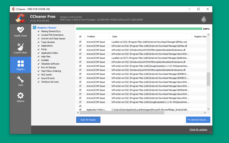Click the vertical scrollbar thumb
229x143 pixels.
[208, 79]
